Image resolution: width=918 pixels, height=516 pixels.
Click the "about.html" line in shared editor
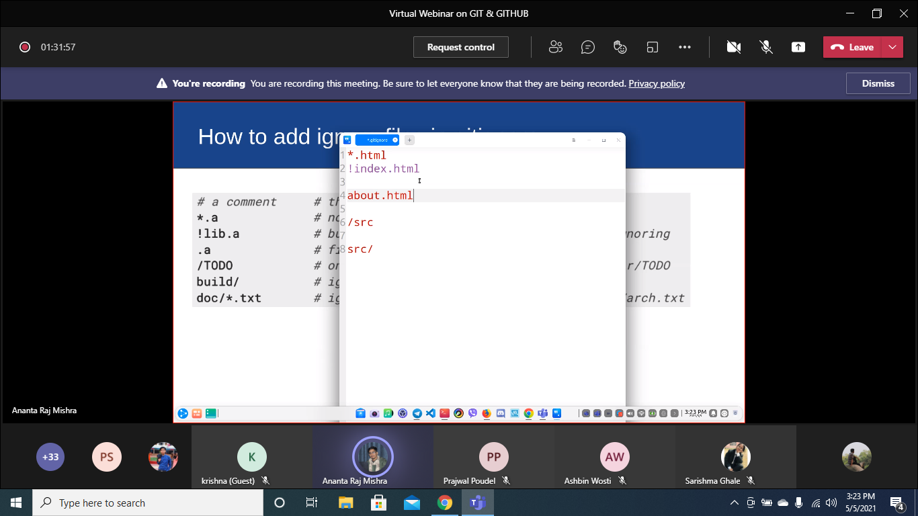point(380,196)
